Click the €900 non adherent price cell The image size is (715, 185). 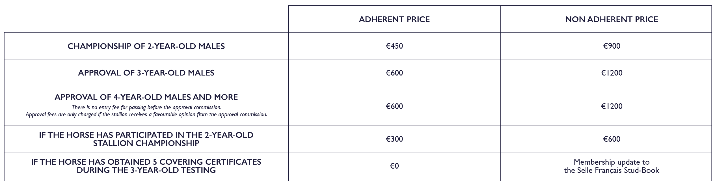click(612, 46)
